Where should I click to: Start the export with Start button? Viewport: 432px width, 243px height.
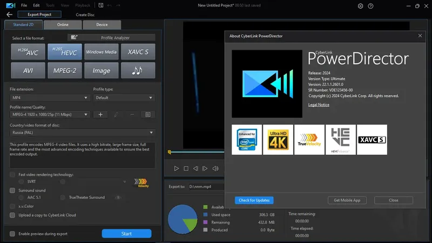coord(126,234)
